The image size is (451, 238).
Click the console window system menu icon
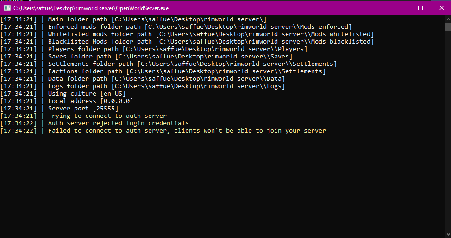point(7,8)
